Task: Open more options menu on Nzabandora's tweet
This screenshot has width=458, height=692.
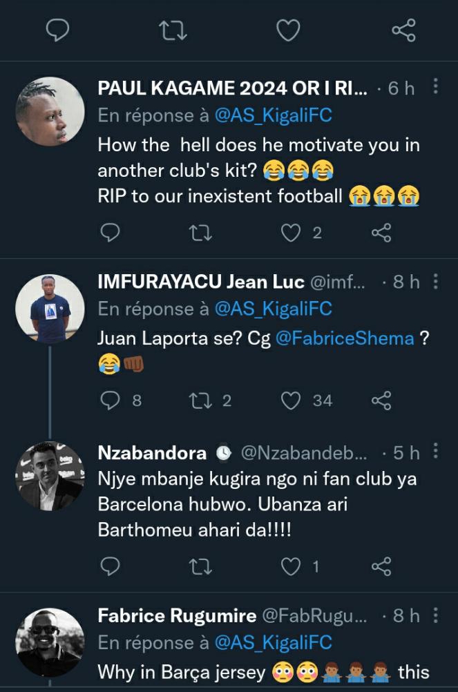Action: (435, 452)
